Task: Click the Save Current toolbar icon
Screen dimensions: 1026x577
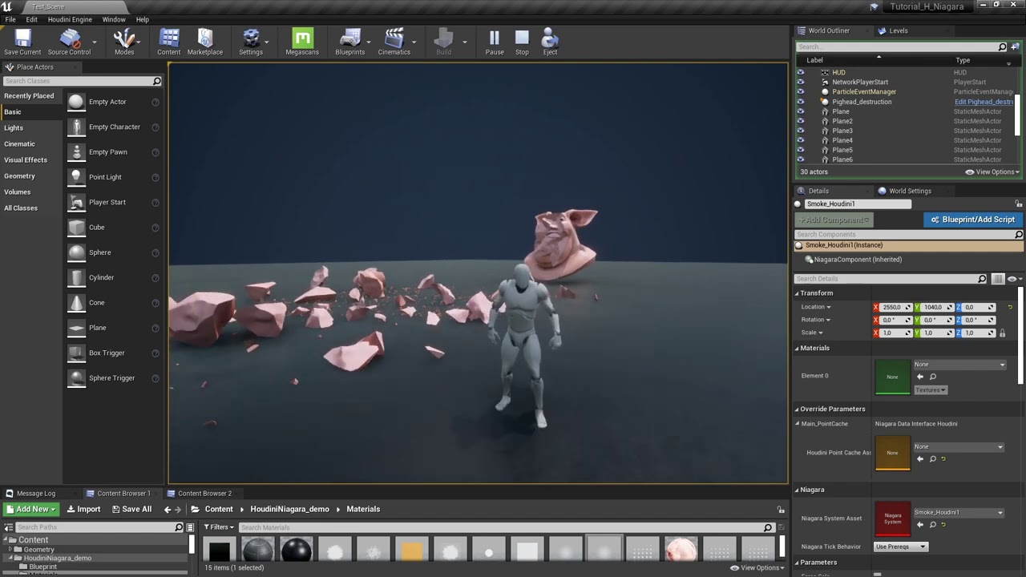Action: [x=22, y=42]
